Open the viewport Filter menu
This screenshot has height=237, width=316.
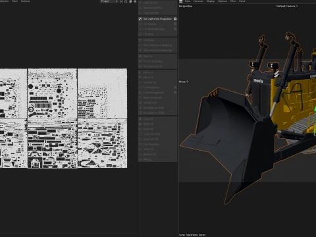(233, 1)
